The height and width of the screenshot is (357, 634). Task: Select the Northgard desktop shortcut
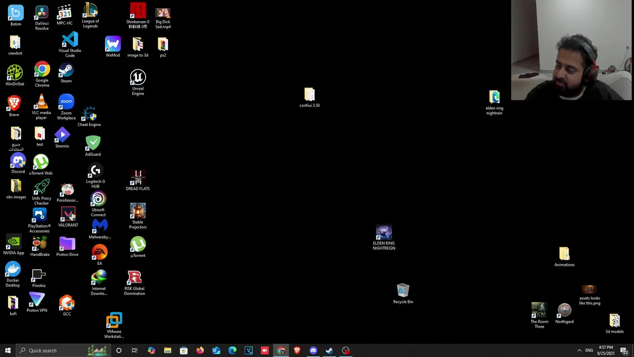(x=564, y=314)
